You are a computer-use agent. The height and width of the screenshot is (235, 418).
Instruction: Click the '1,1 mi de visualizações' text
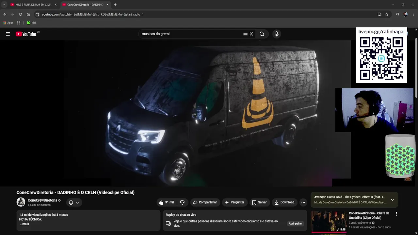point(35,215)
